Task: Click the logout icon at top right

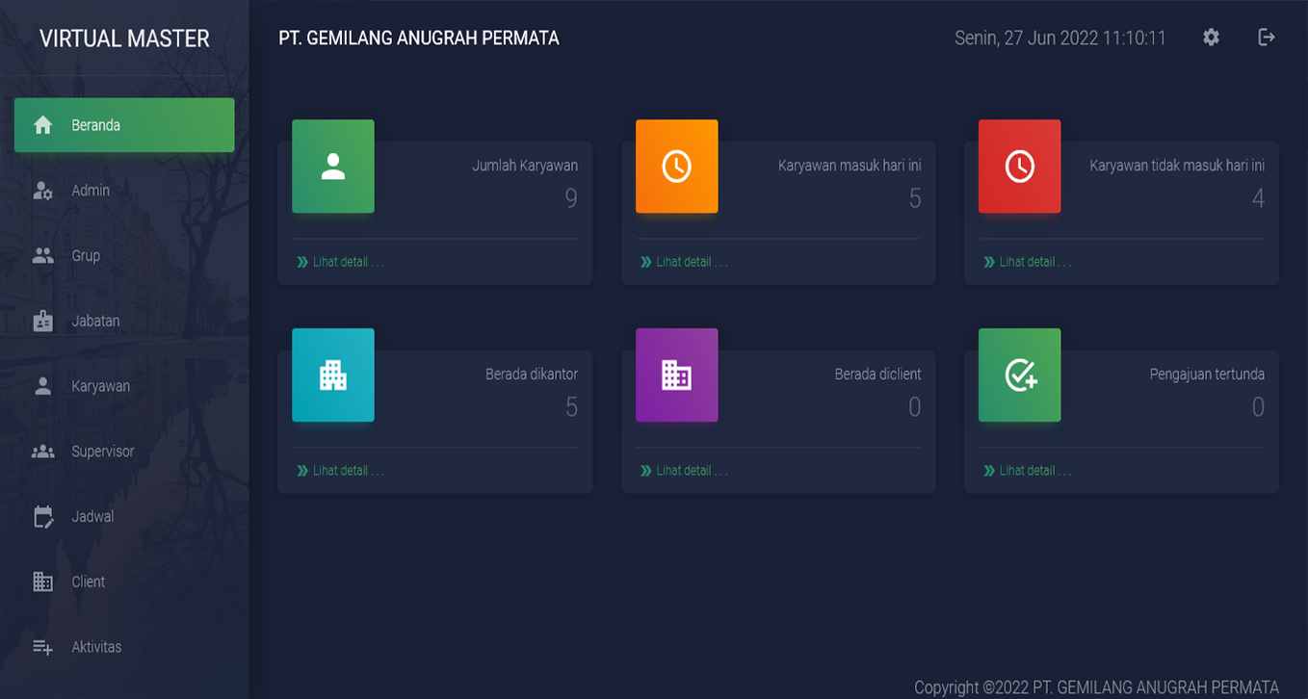Action: (1266, 38)
